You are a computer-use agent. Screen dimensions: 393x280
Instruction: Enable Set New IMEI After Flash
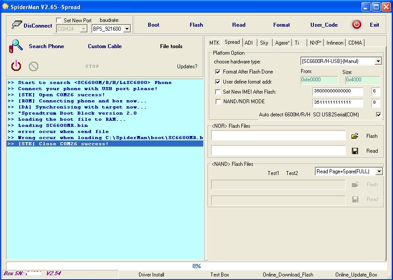point(218,92)
